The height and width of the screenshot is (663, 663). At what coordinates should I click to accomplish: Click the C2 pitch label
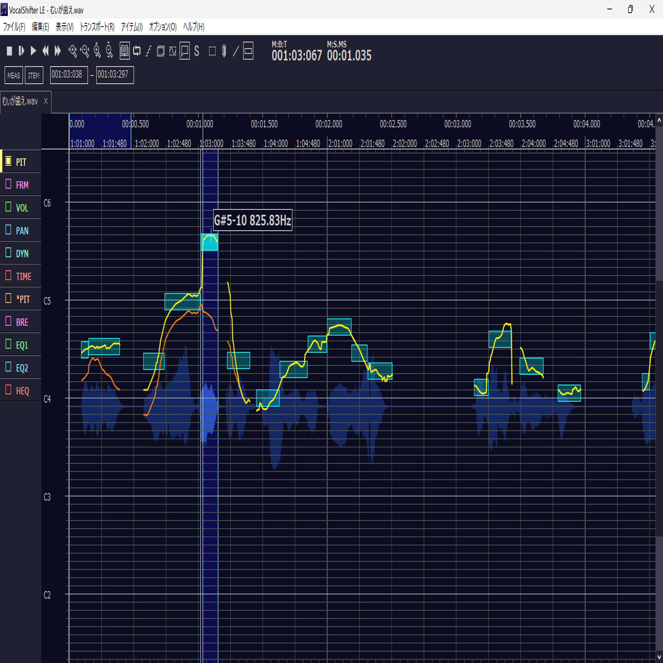(47, 595)
